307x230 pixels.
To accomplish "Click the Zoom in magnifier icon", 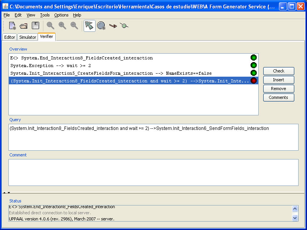I will click(x=62, y=25).
